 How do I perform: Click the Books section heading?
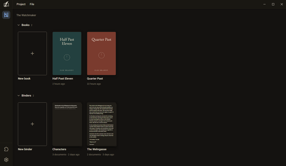25,25
